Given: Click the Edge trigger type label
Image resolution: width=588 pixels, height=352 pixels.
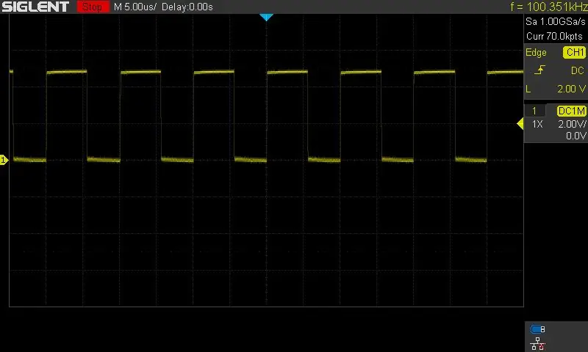Looking at the screenshot, I should tap(536, 53).
